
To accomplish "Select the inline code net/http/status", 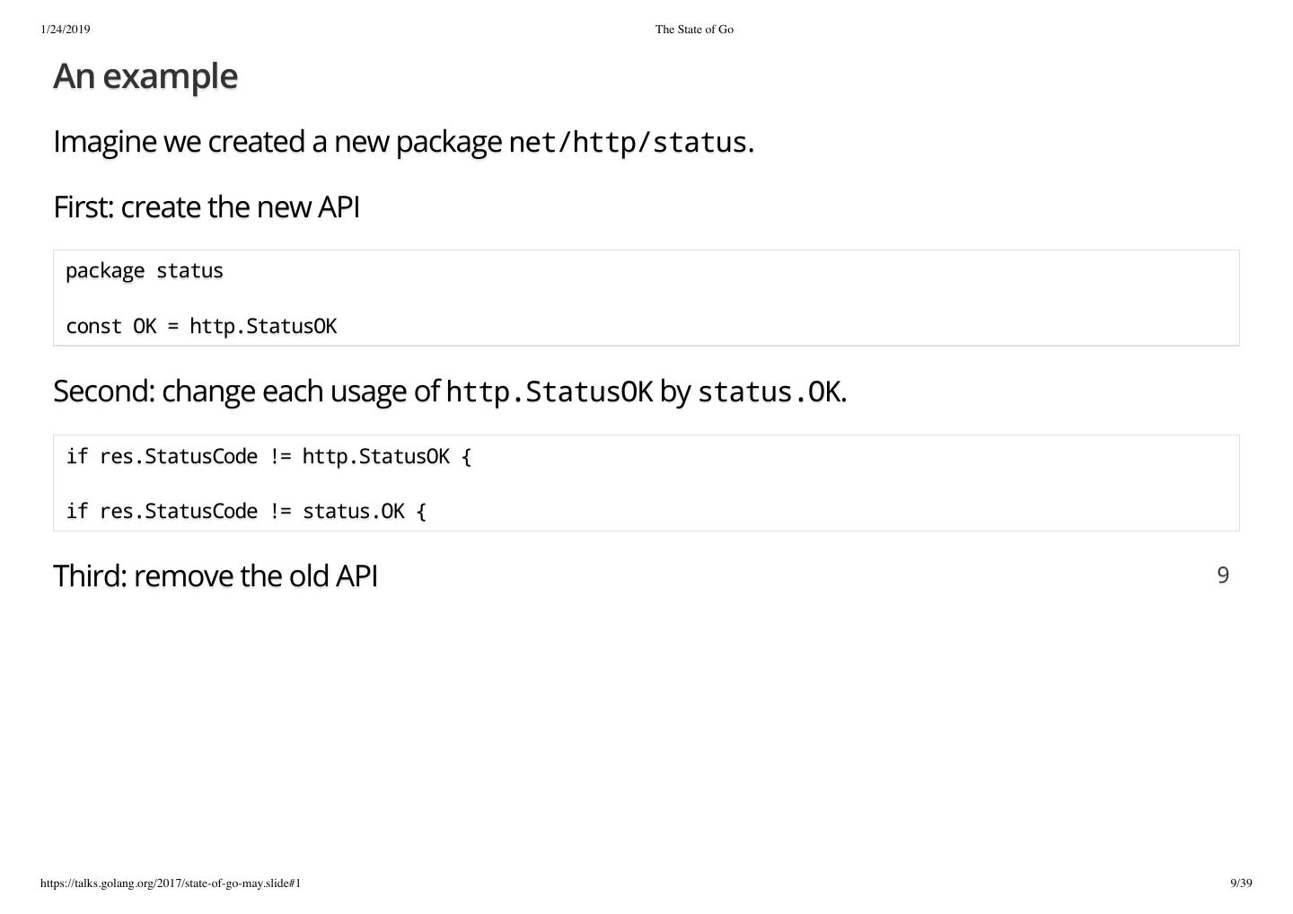I will coord(628,142).
